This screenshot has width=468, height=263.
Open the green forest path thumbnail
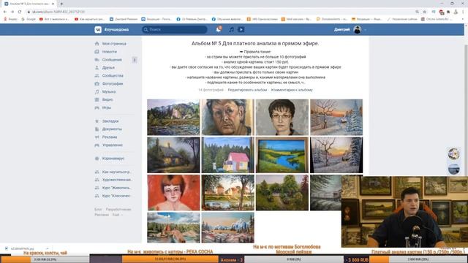282,193
